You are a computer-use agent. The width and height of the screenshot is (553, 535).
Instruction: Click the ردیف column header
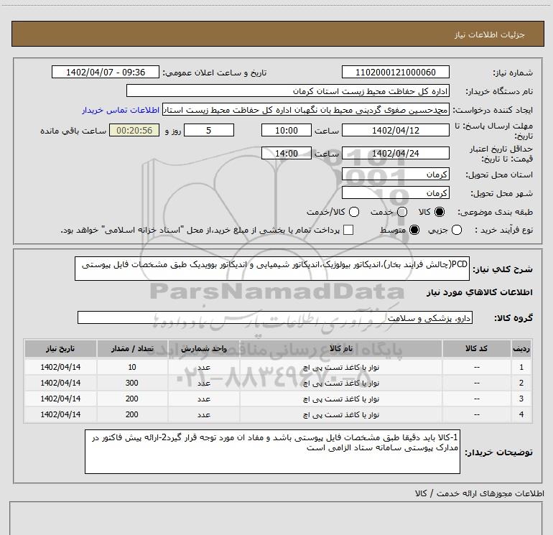click(521, 349)
